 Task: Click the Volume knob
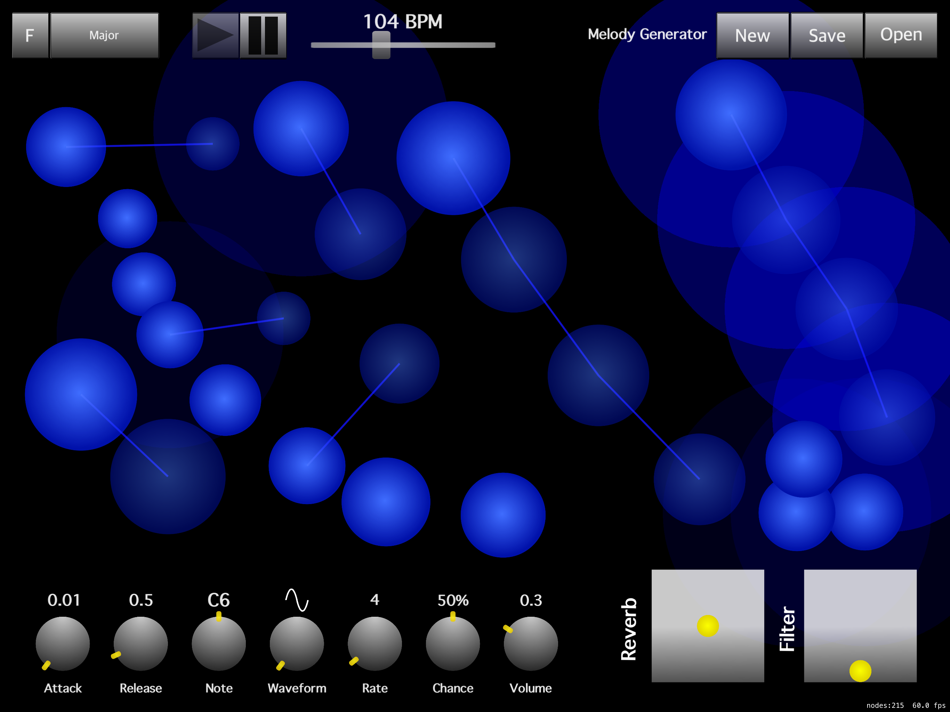[530, 643]
